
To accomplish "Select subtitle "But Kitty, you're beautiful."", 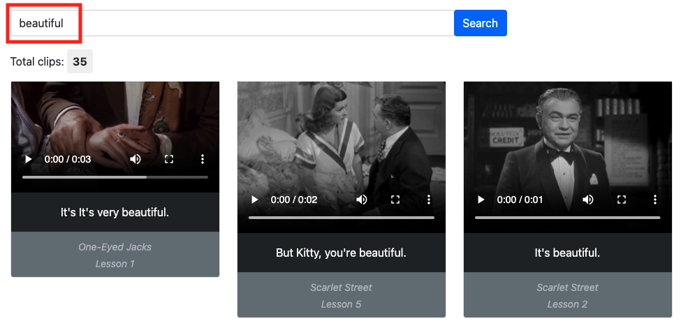I will [x=342, y=253].
